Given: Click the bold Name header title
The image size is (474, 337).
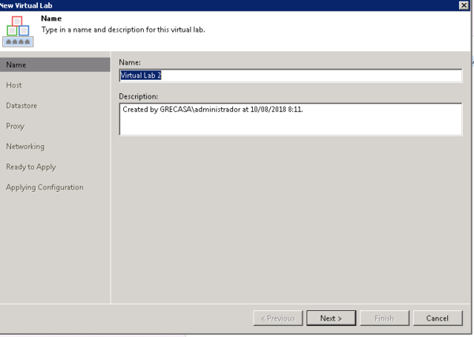Looking at the screenshot, I should (51, 17).
